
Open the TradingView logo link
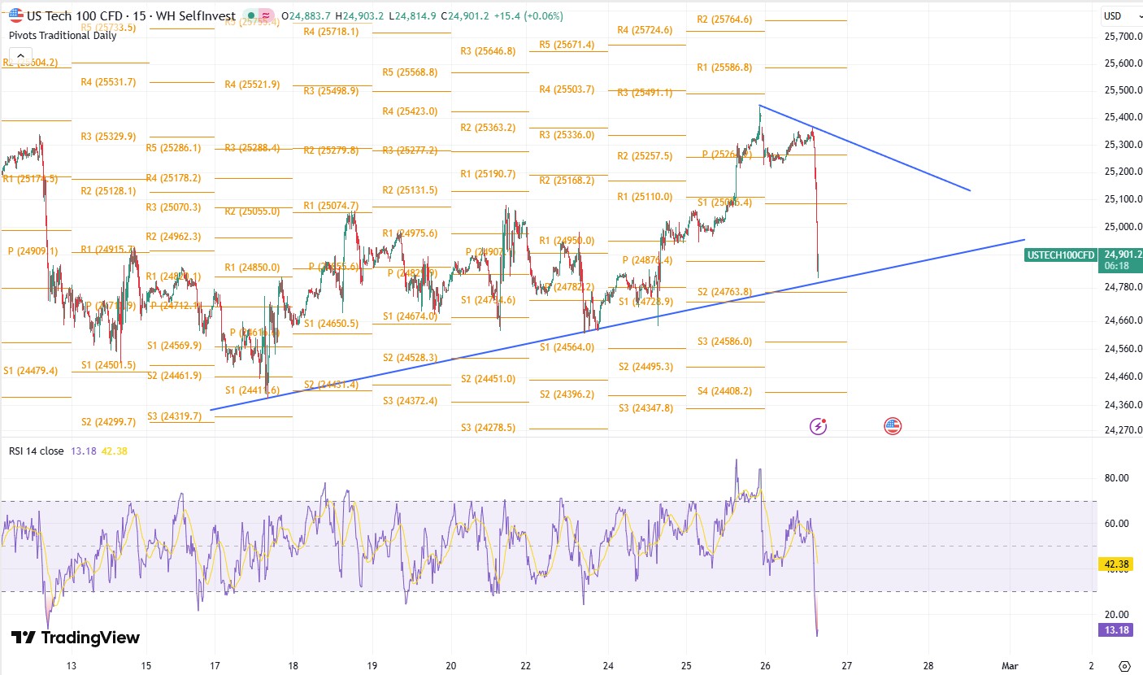(x=75, y=638)
